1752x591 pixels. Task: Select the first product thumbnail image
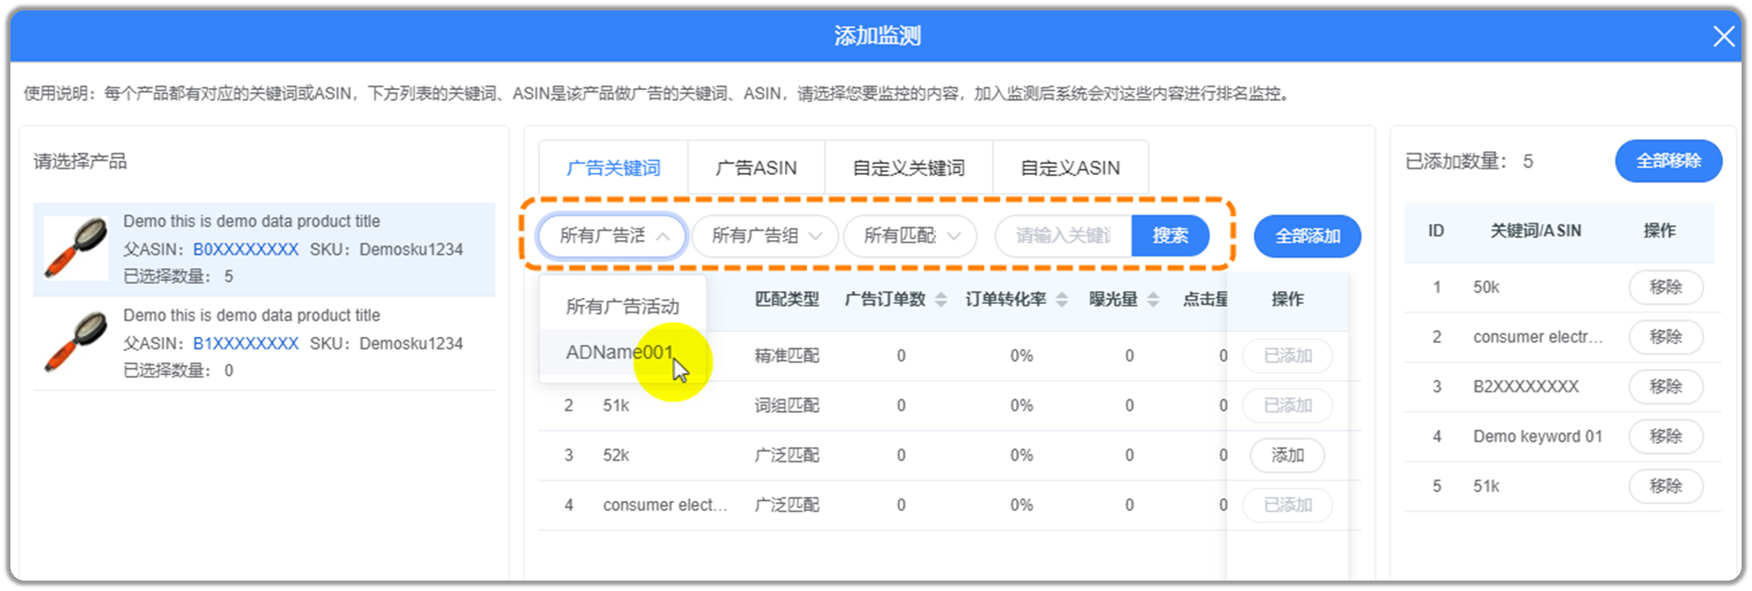tap(76, 248)
